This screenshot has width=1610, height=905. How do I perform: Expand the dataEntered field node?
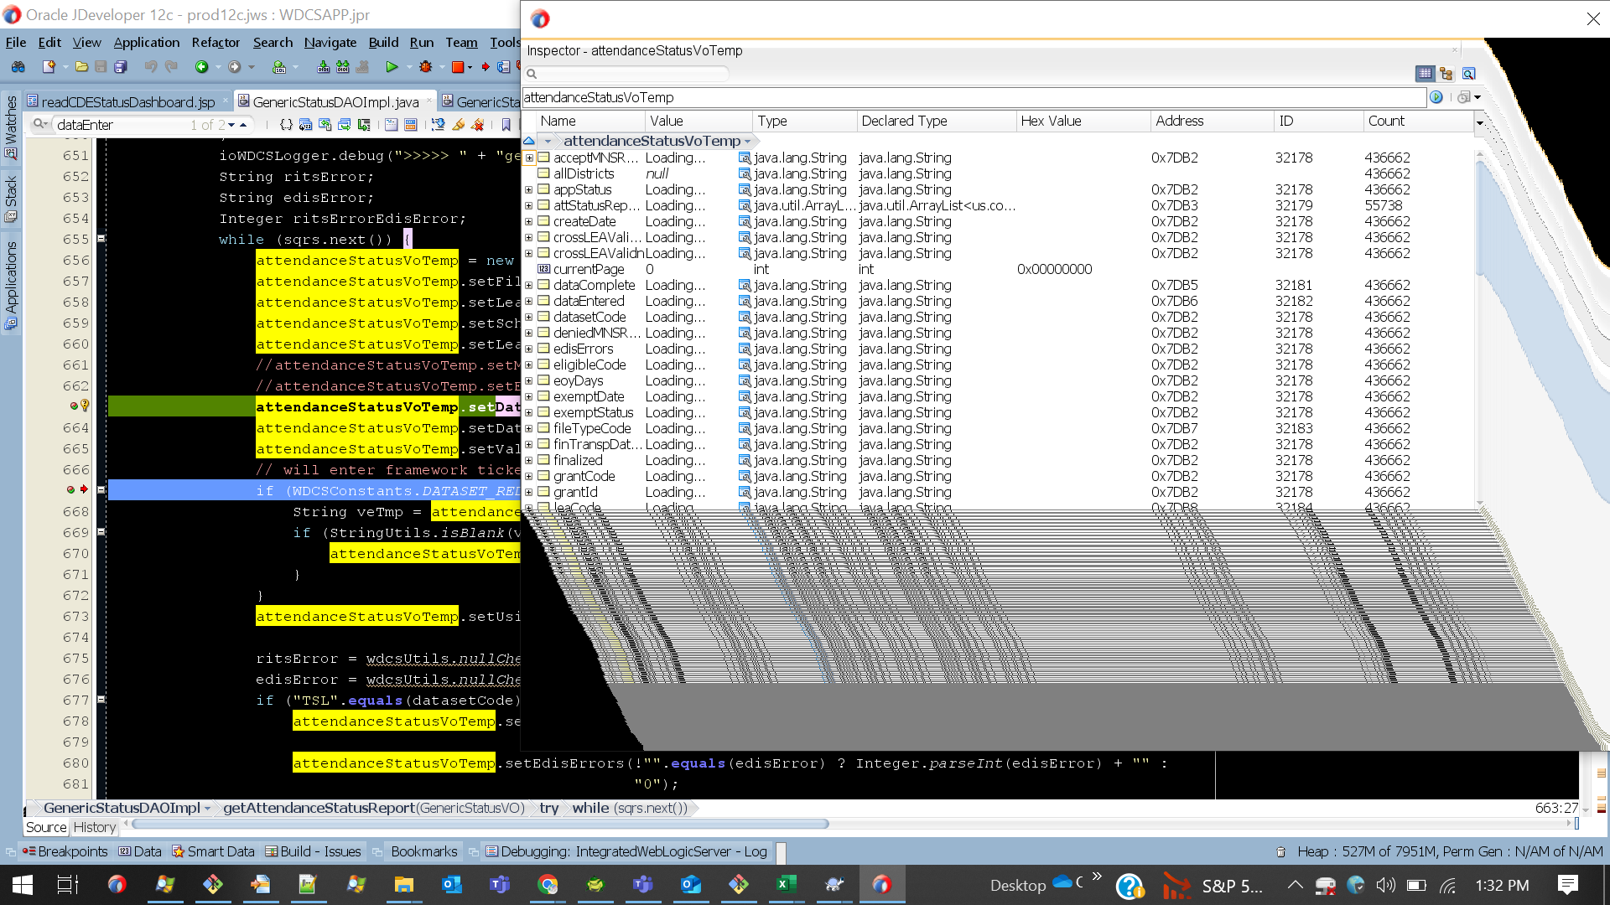[529, 301]
